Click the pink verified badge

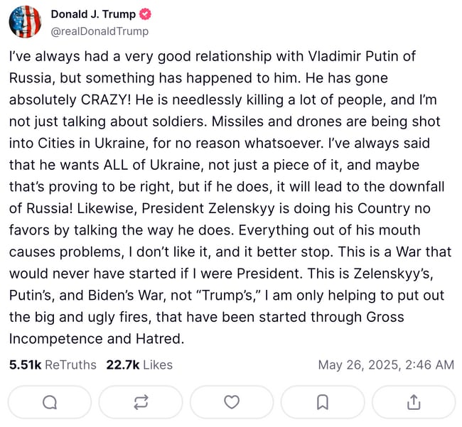click(x=145, y=14)
